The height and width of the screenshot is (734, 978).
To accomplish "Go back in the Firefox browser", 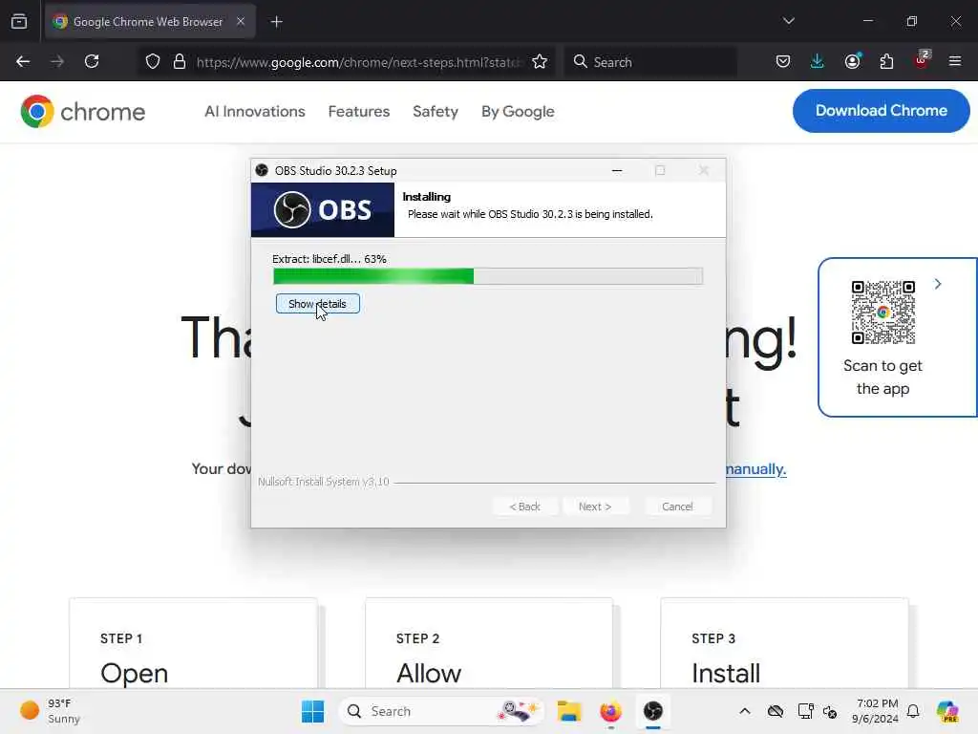I will click(x=23, y=61).
